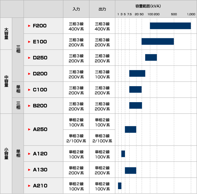The height and width of the screenshot is (194, 197).
Task: Click the red arrow next to D200
Action: [x=29, y=74]
